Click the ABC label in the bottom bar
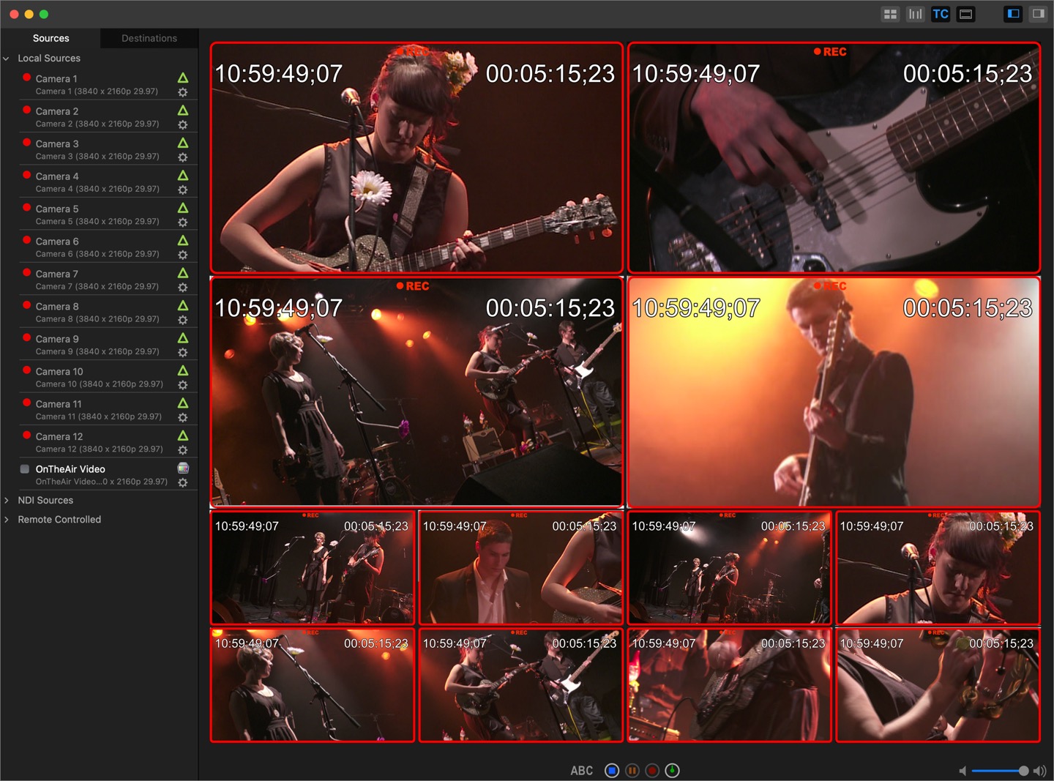Image resolution: width=1054 pixels, height=781 pixels. click(582, 771)
